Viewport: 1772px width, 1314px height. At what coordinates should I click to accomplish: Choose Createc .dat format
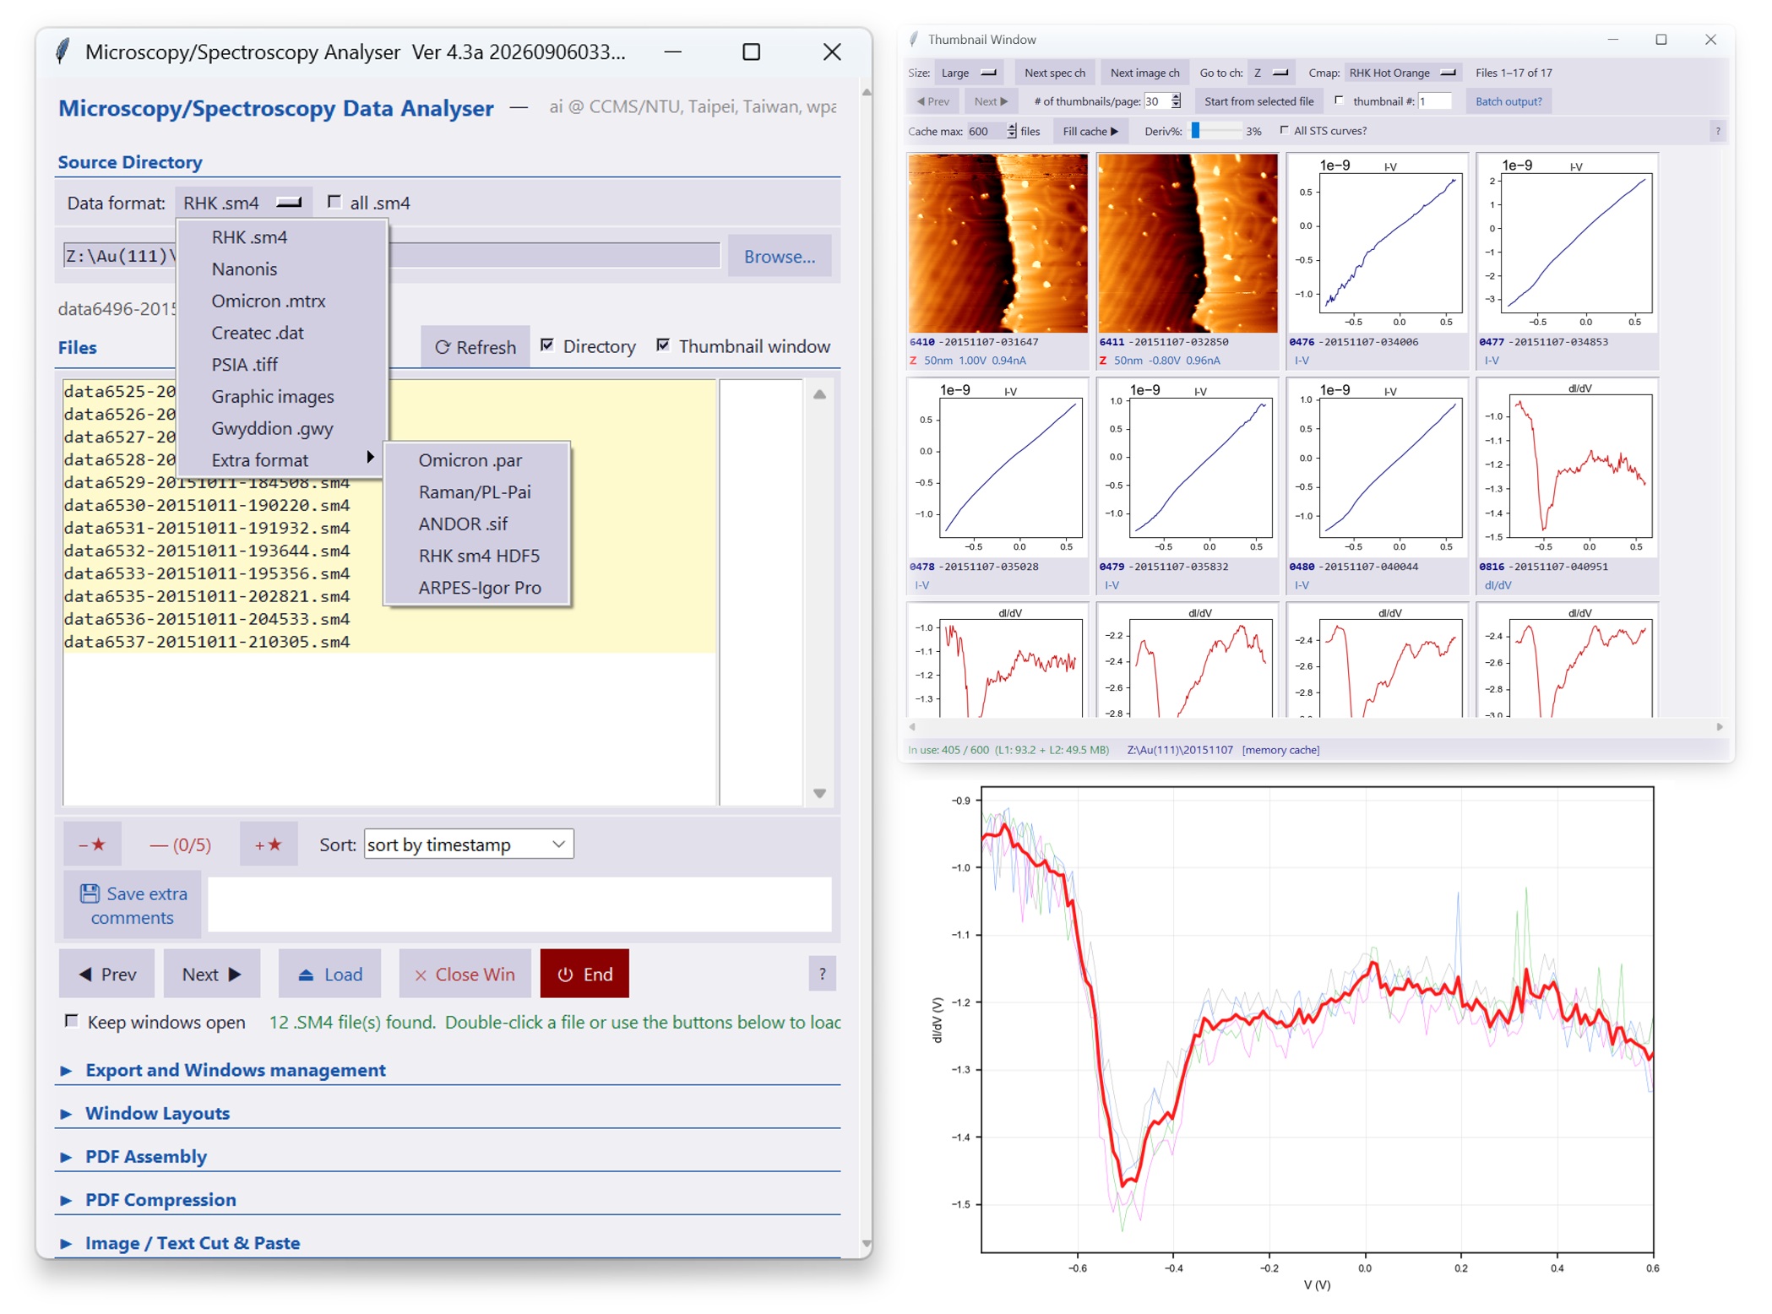pos(282,333)
